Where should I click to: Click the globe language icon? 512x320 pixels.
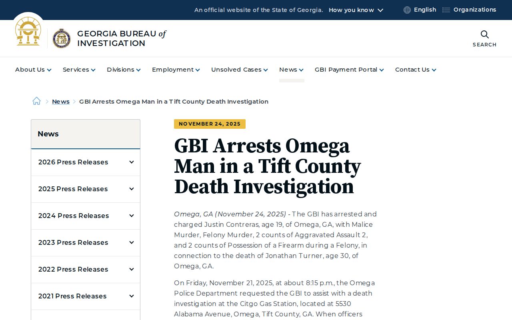tap(407, 10)
